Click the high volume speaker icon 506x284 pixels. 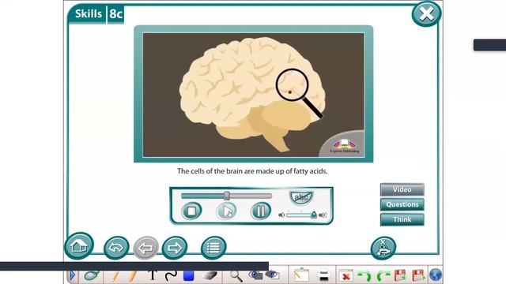323,215
